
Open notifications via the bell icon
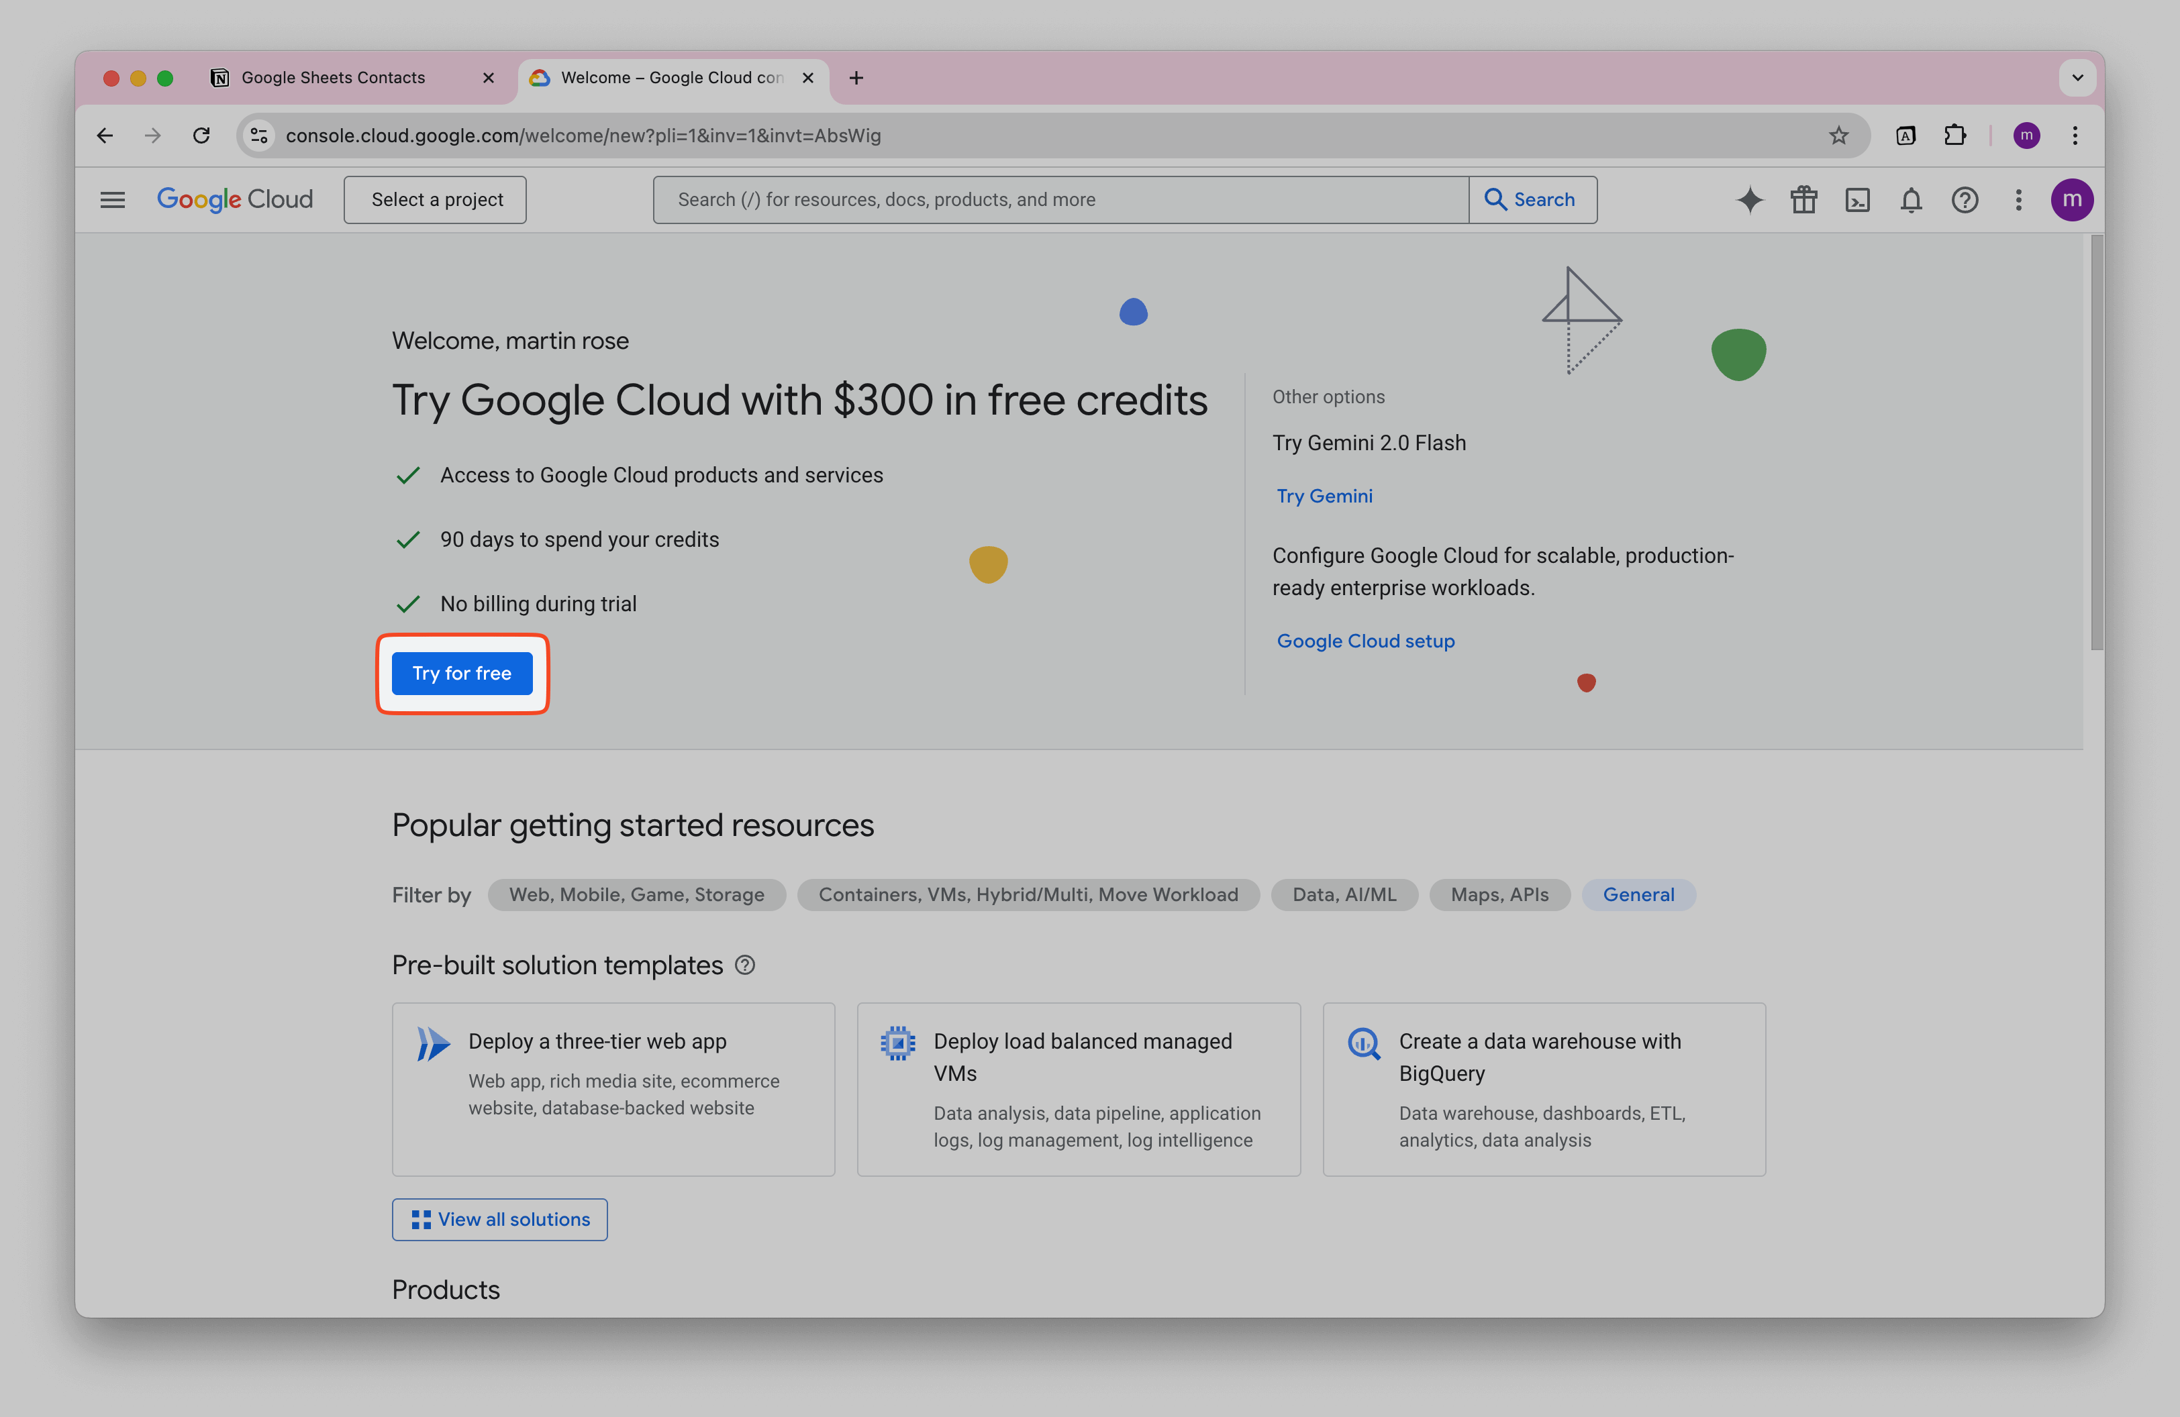1911,199
